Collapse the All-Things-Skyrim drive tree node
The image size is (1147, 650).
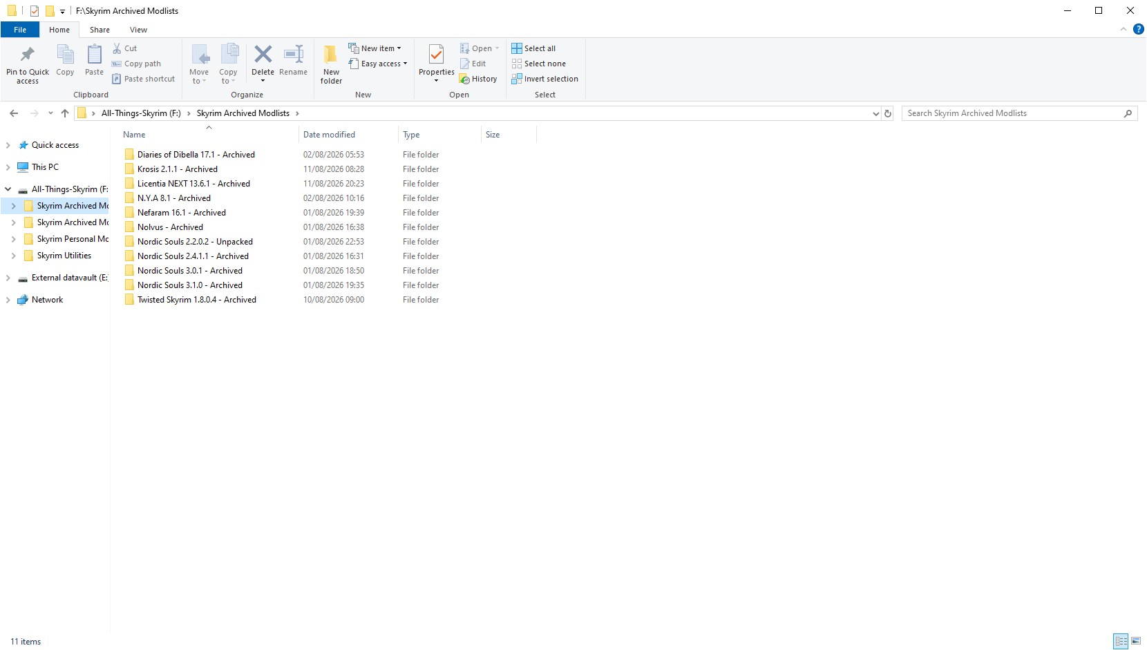(8, 189)
